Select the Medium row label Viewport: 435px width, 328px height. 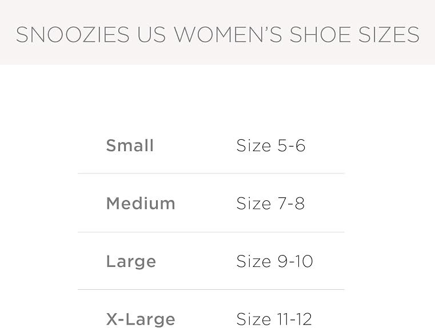pyautogui.click(x=141, y=203)
